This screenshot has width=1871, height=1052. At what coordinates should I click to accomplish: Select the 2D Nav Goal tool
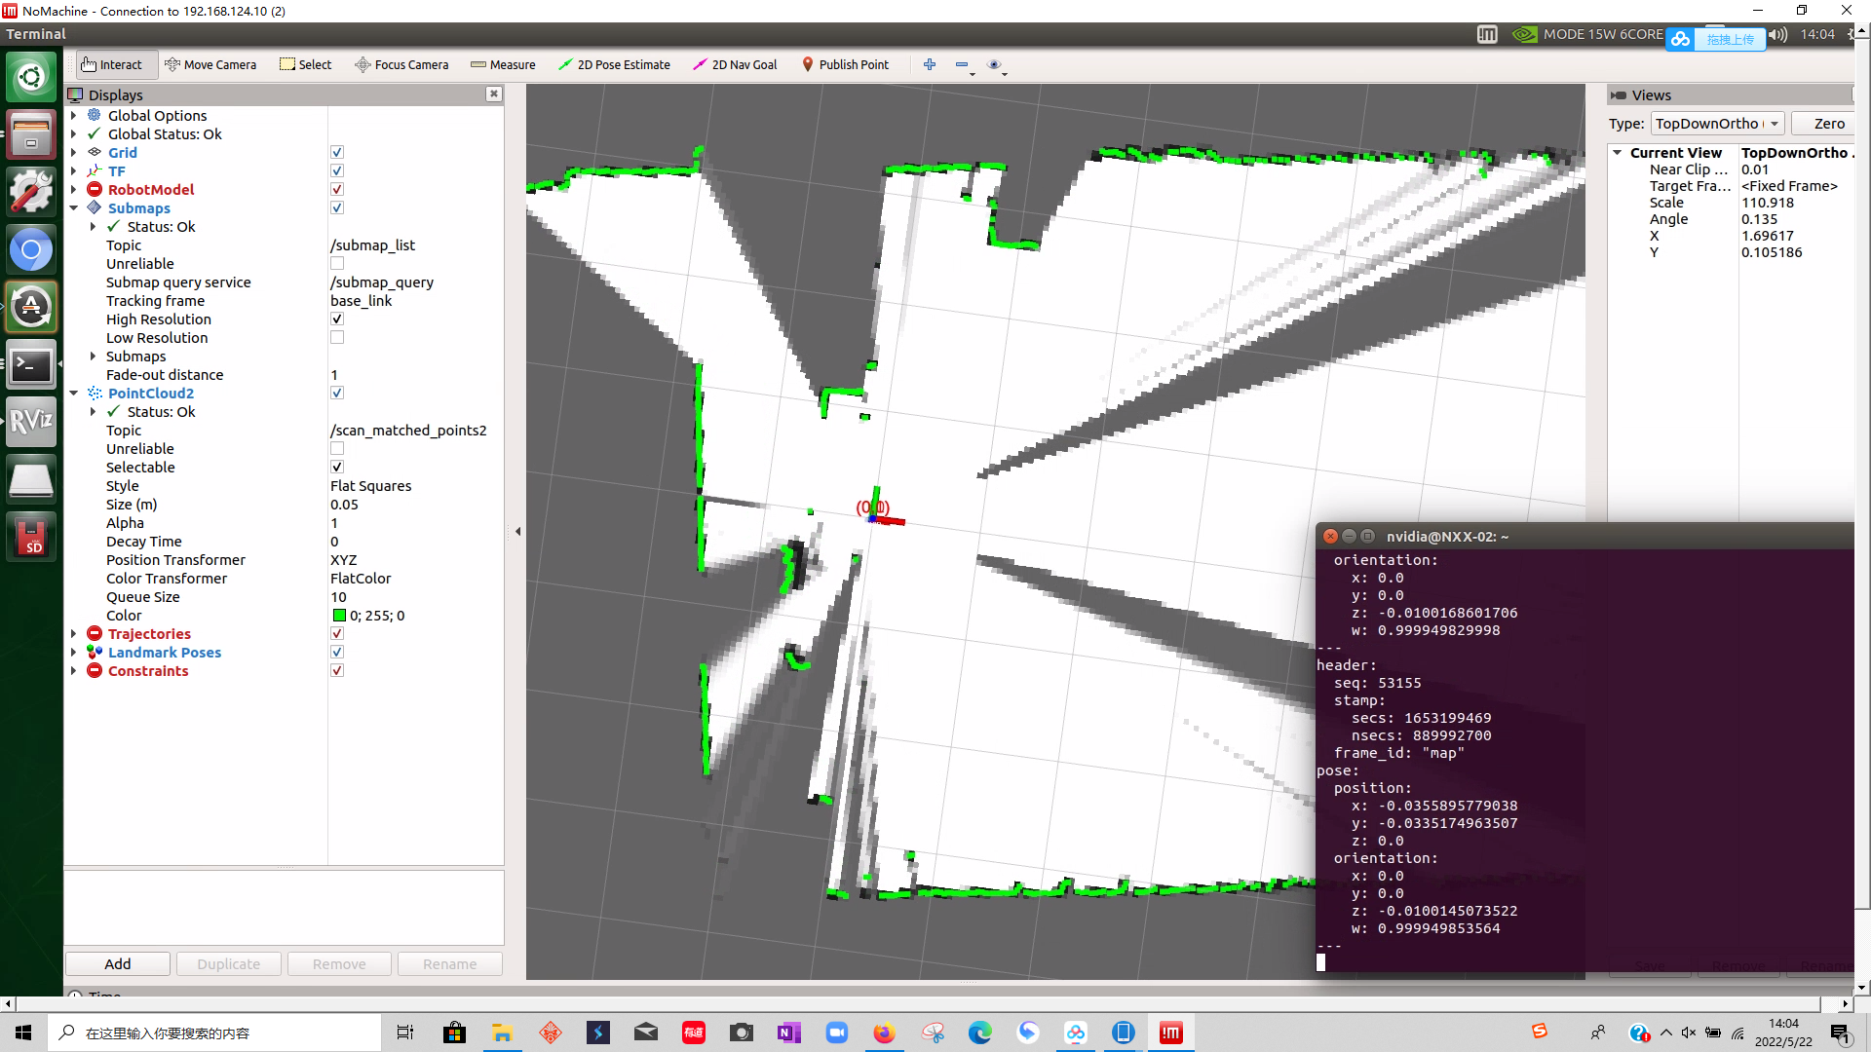coord(735,64)
